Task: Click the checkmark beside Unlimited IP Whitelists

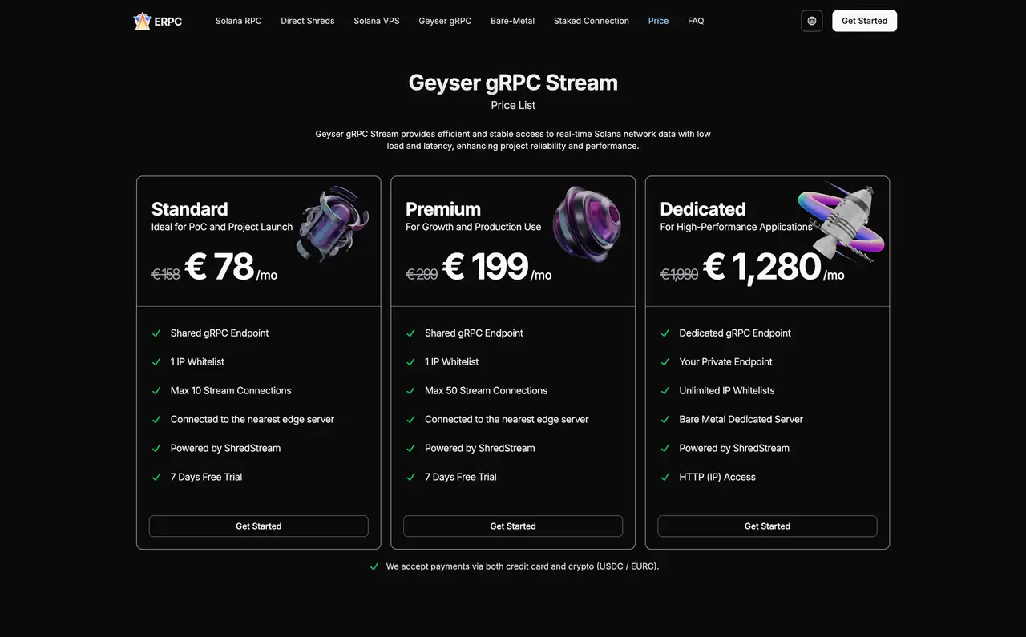Action: pos(664,390)
